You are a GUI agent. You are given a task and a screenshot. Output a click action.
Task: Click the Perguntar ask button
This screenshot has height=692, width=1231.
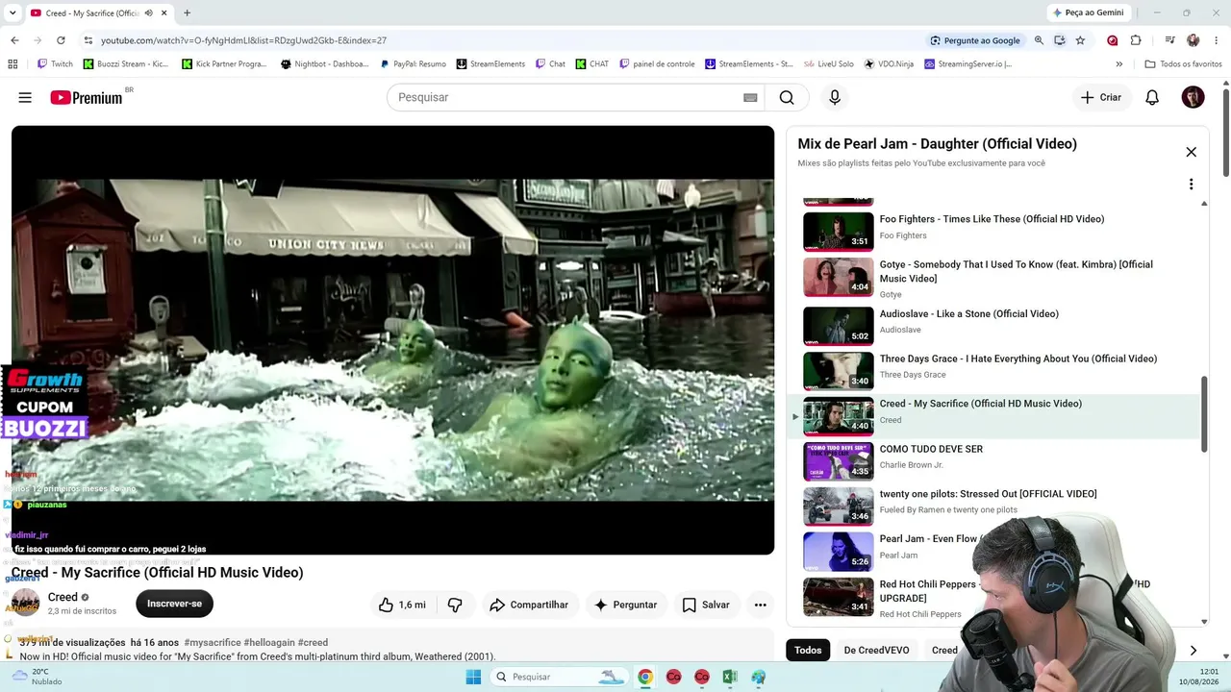click(x=626, y=605)
